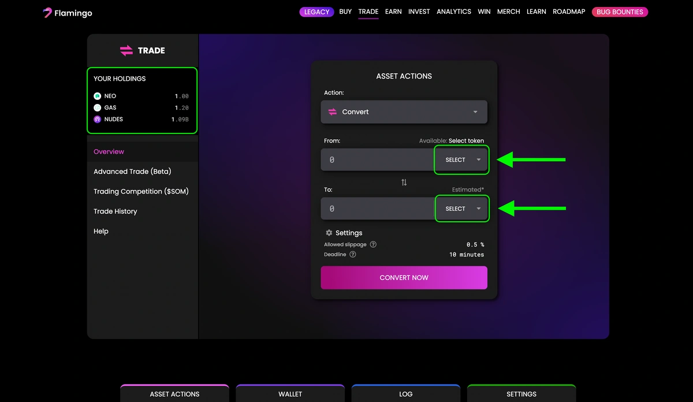
Task: Click the Deadline help icon
Action: (353, 255)
